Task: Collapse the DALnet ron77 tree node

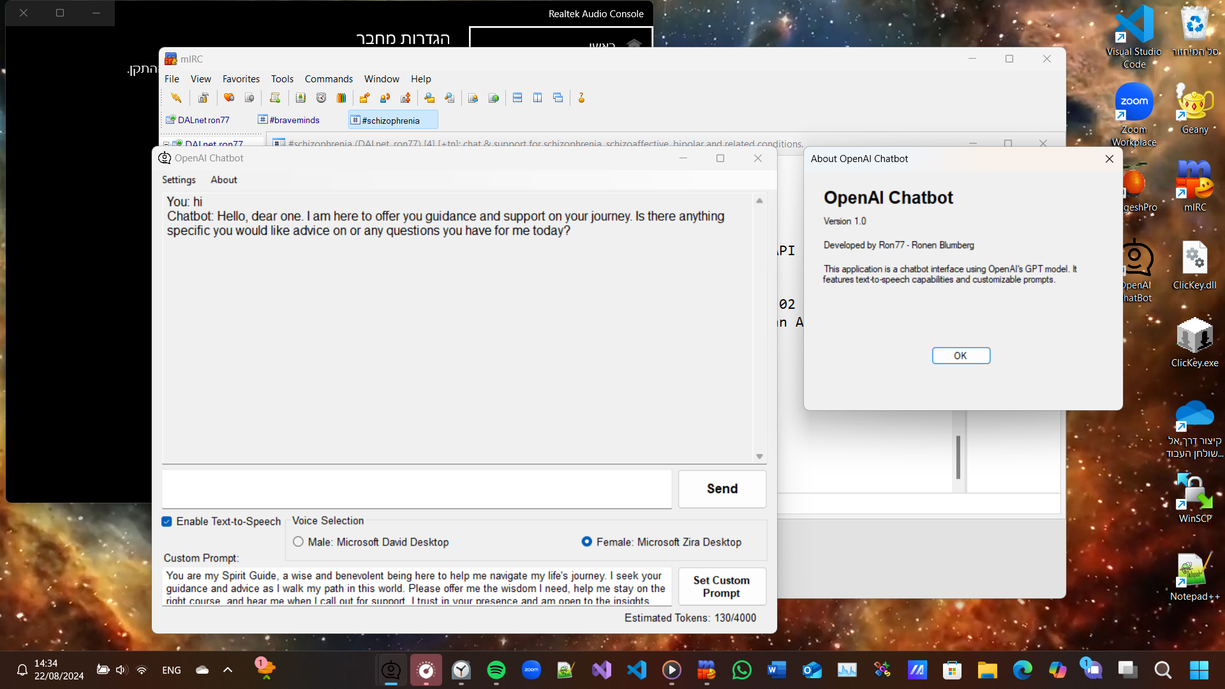Action: pos(167,144)
